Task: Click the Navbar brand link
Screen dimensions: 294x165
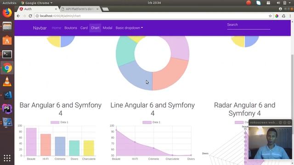Action: (40, 28)
